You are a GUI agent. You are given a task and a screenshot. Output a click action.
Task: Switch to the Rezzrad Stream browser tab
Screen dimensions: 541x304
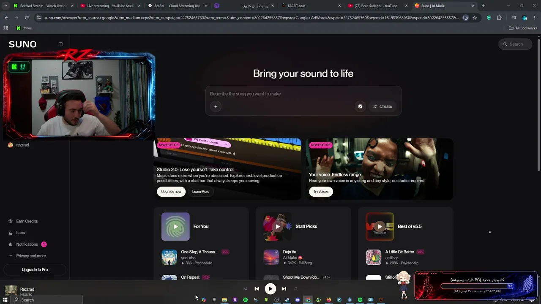[43, 6]
